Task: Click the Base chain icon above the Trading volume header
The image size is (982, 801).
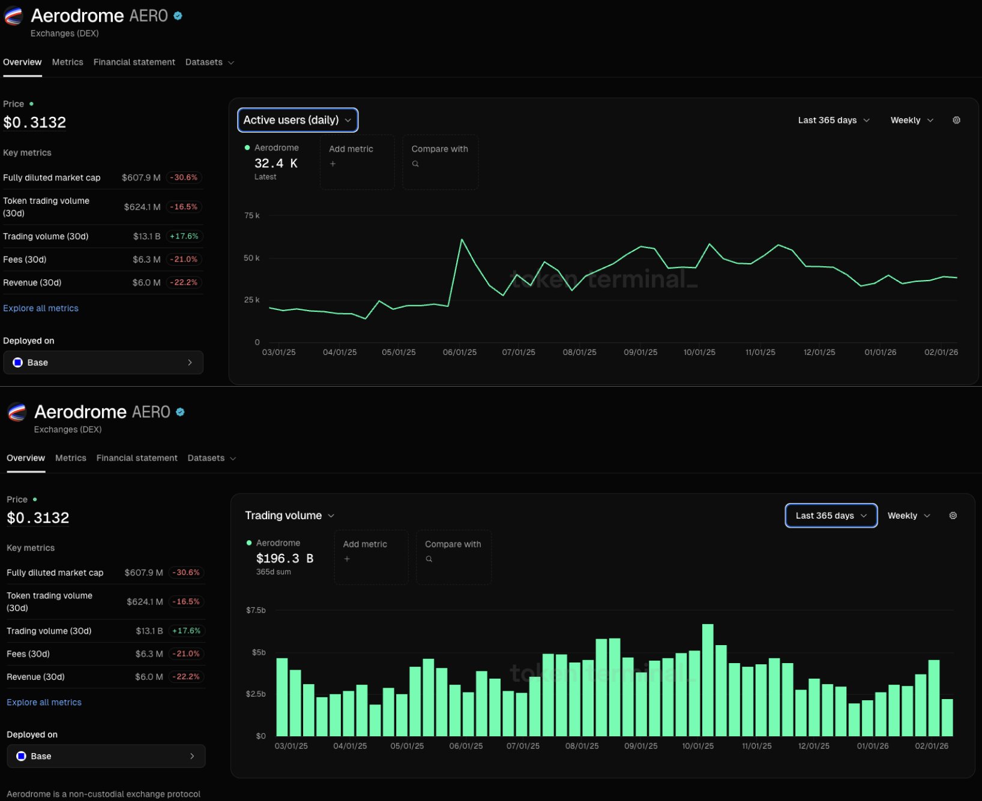Action: pos(18,362)
